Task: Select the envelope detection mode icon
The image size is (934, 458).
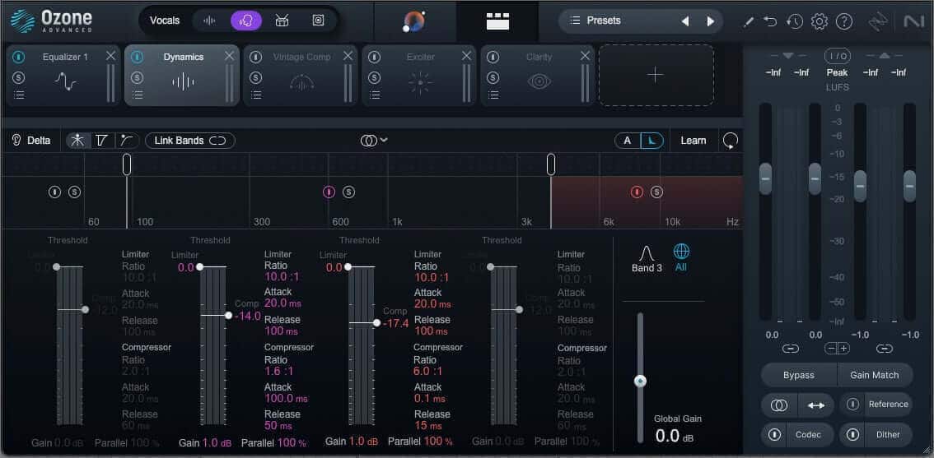Action: [102, 141]
